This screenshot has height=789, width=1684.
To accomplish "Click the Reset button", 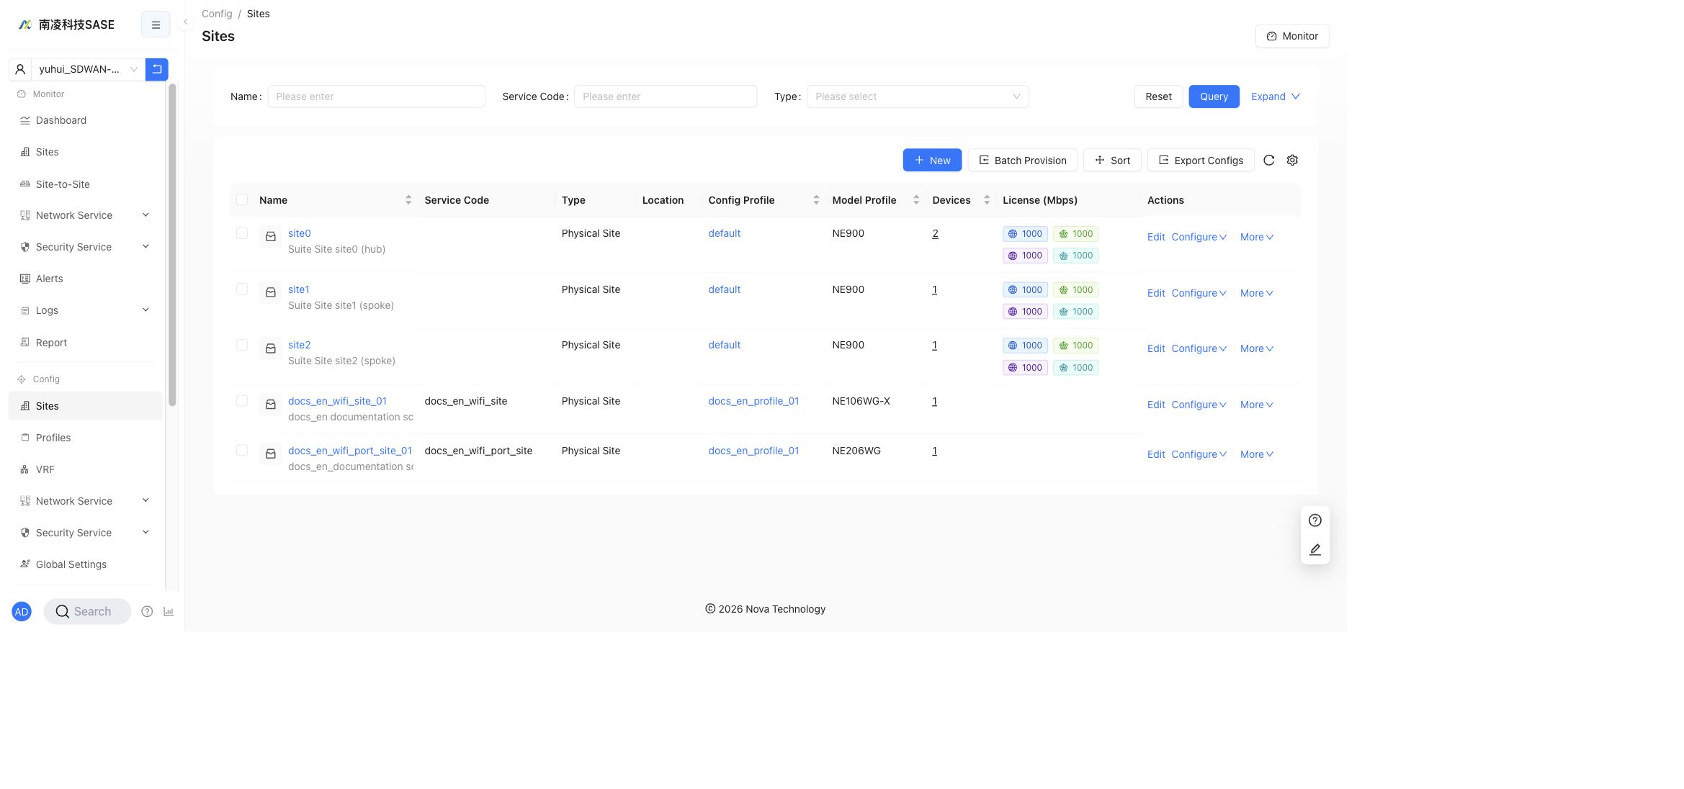I will (x=1158, y=96).
